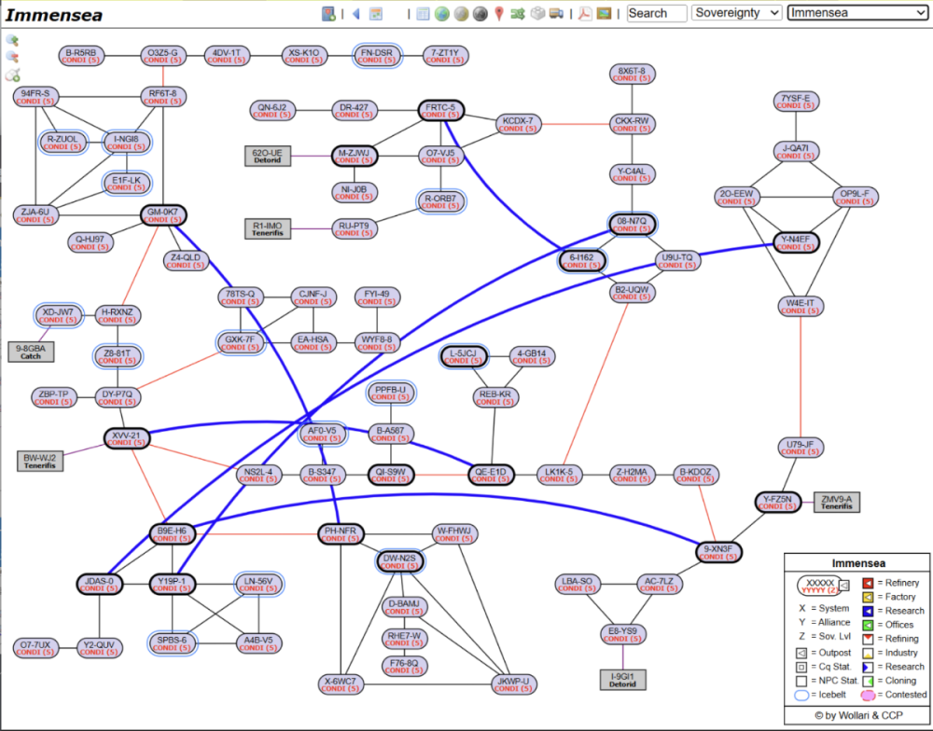933x731 pixels.
Task: Select the FRTC-5 system node
Action: coord(440,111)
